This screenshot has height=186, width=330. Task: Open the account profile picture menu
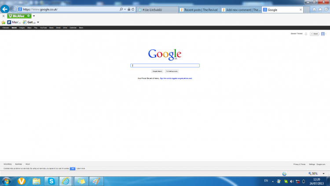[323, 34]
